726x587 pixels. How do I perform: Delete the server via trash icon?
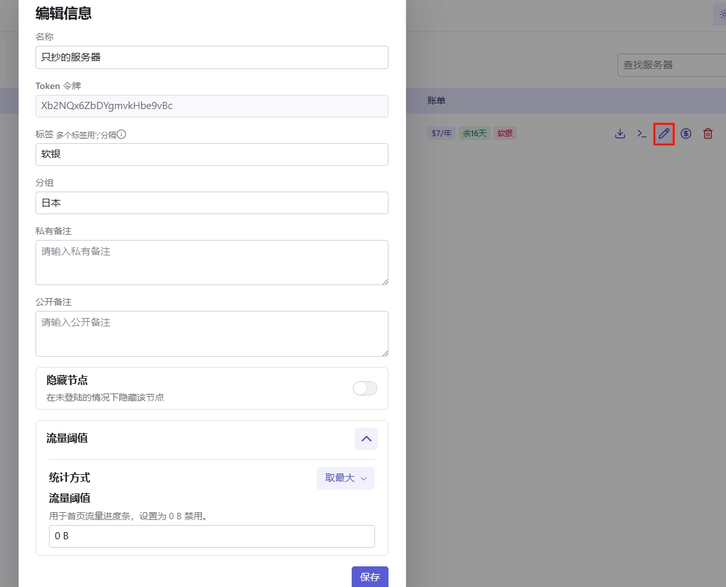[707, 134]
